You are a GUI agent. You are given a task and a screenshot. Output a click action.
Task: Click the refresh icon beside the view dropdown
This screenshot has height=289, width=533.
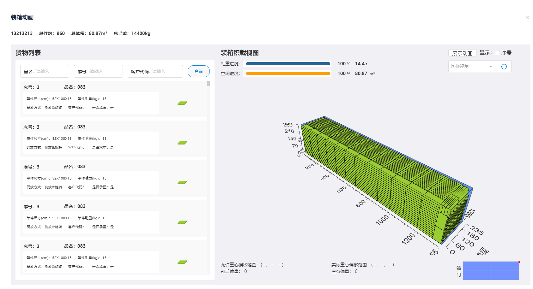coord(504,67)
